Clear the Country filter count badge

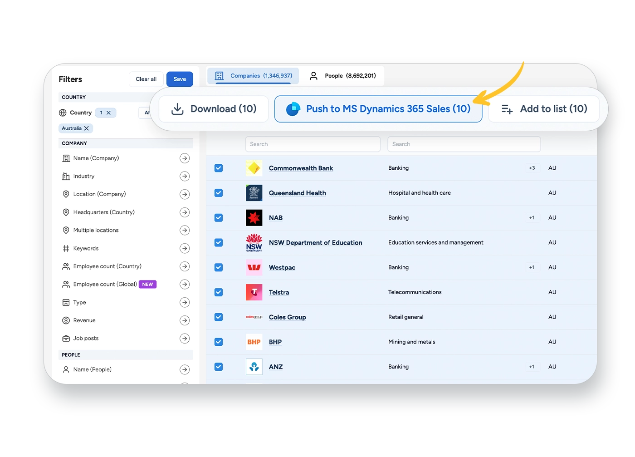(109, 113)
